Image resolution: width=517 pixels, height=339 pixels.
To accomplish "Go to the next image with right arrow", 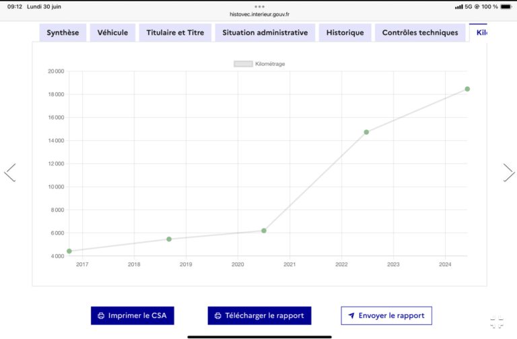I will point(508,173).
